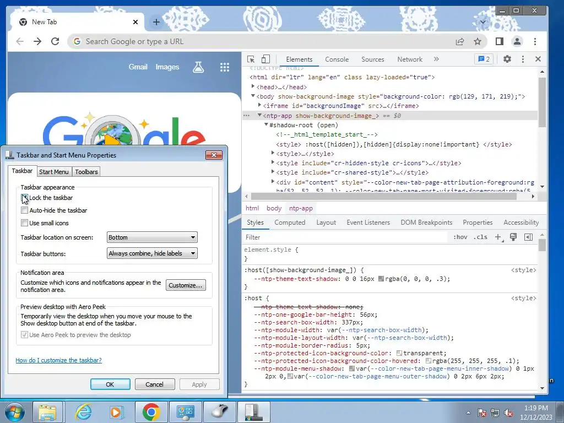Collapse the ntp-app element node
This screenshot has width=564, height=423.
(x=259, y=115)
